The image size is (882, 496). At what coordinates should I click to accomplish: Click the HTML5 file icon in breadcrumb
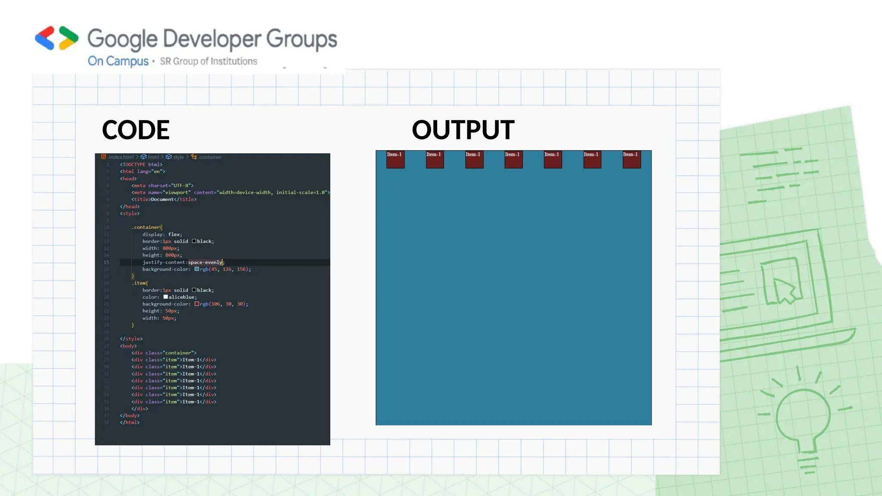click(x=103, y=157)
